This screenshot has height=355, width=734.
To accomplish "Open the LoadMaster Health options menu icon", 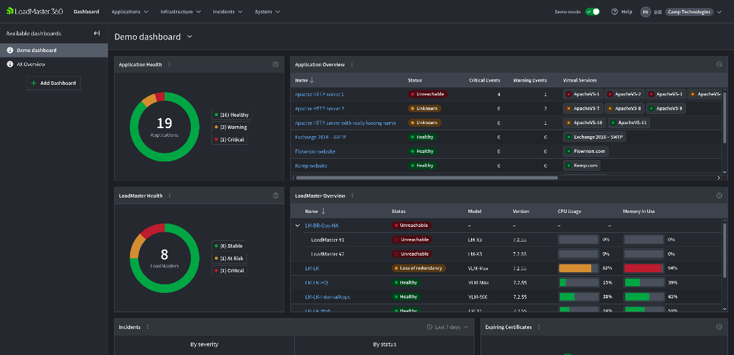I will (169, 196).
